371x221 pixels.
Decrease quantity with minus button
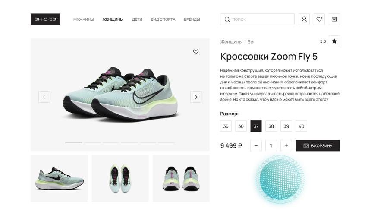click(256, 145)
